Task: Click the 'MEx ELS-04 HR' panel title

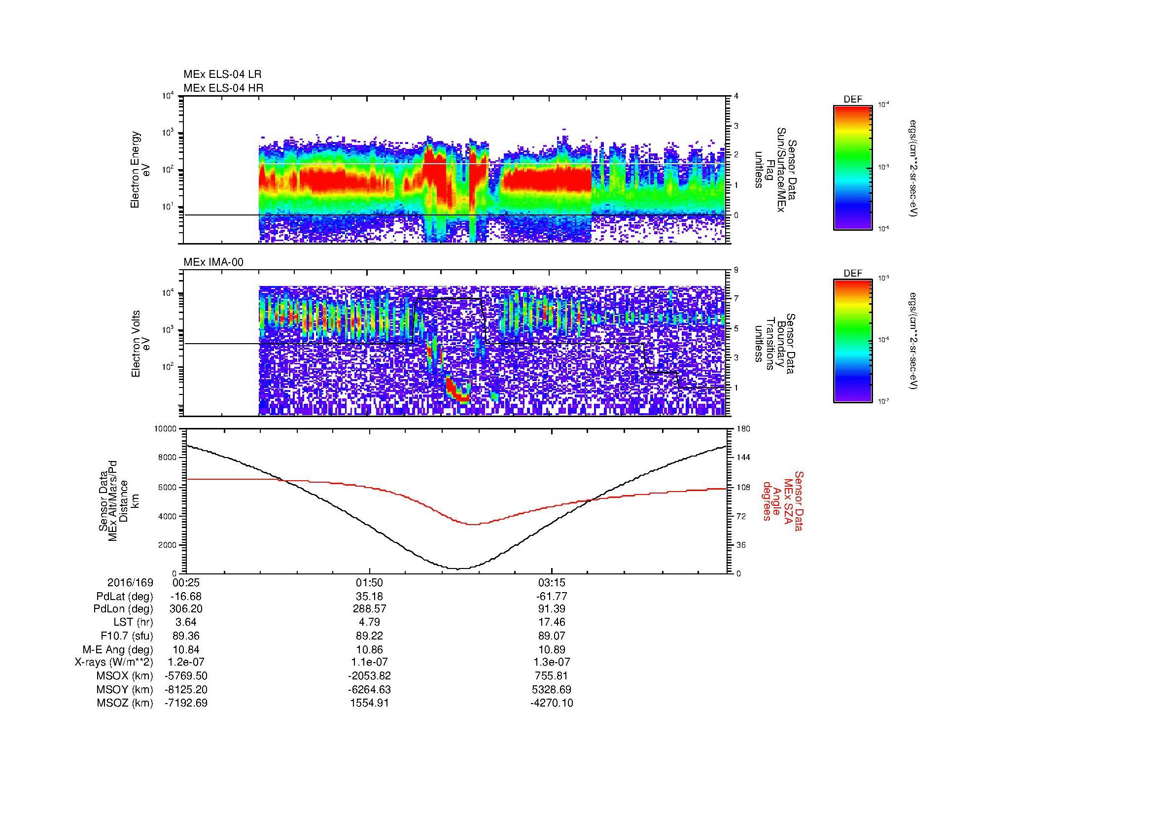Action: [223, 88]
